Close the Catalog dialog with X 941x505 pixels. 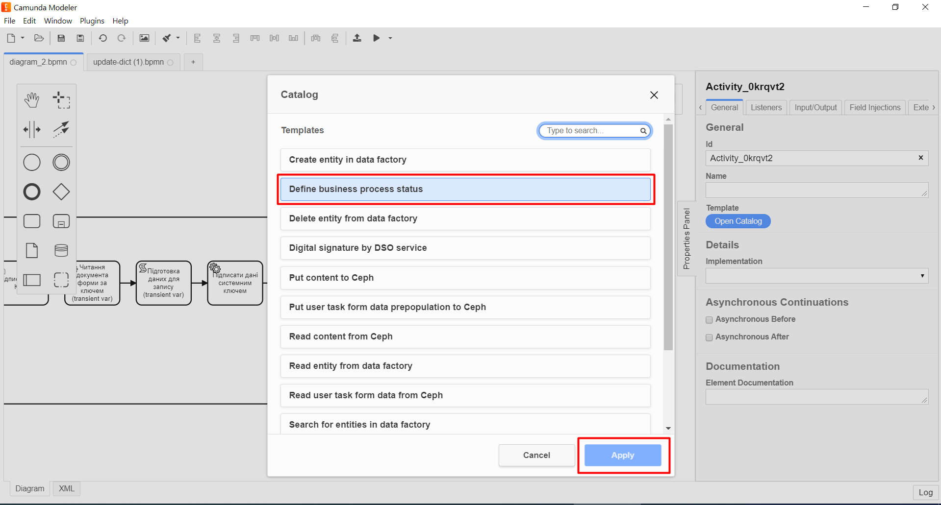coord(654,95)
